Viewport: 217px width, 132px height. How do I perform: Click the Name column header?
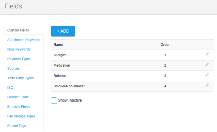tap(58, 45)
